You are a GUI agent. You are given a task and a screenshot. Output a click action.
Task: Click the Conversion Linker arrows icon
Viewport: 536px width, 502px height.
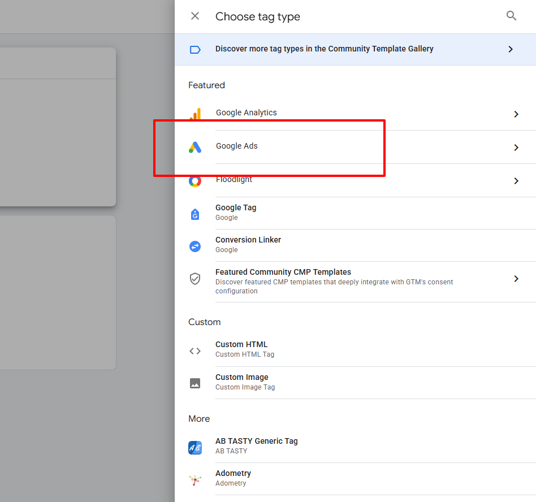click(x=195, y=246)
